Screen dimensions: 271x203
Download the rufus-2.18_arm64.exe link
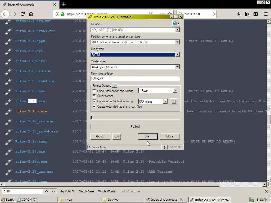click(x=36, y=131)
